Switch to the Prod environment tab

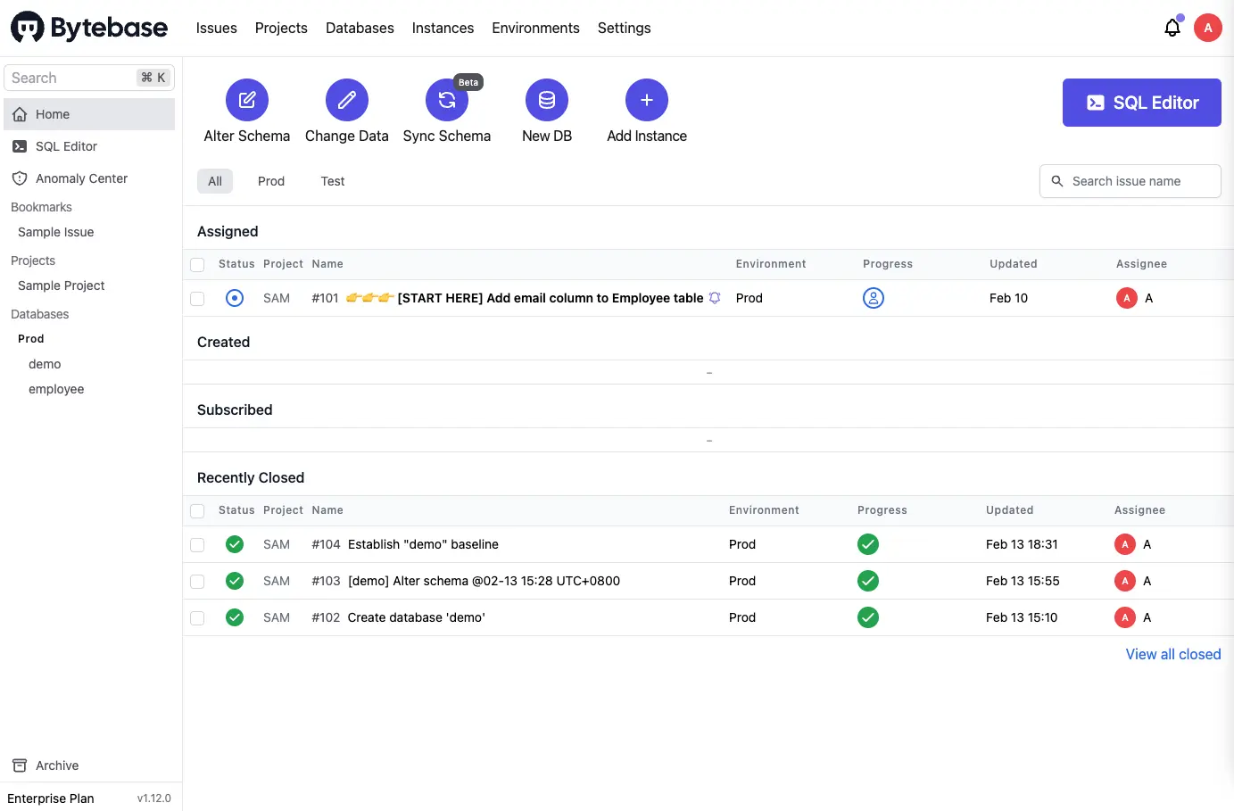pos(271,181)
